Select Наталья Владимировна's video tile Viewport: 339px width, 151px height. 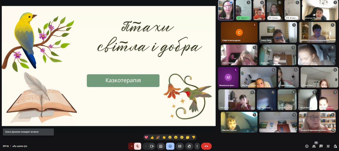tap(317, 122)
